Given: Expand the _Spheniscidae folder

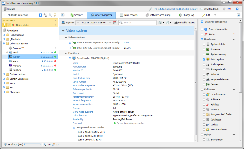Looking at the screenshot, I should pyautogui.click(x=4, y=35).
